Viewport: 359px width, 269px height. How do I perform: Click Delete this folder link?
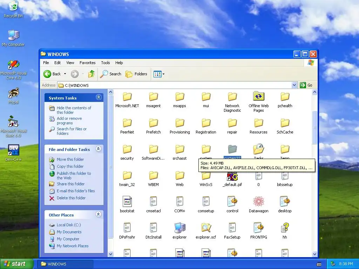point(71,198)
